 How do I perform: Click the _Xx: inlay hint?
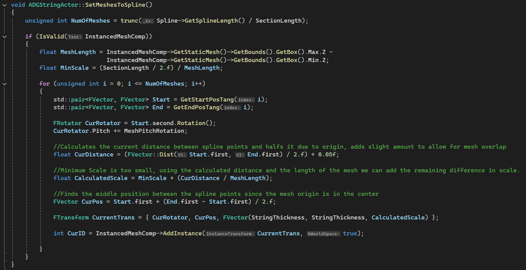(148, 21)
